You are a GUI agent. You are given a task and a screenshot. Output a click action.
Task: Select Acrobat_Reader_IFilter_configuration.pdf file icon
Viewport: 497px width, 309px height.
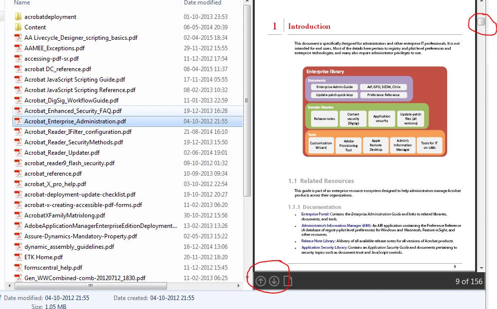[18, 131]
